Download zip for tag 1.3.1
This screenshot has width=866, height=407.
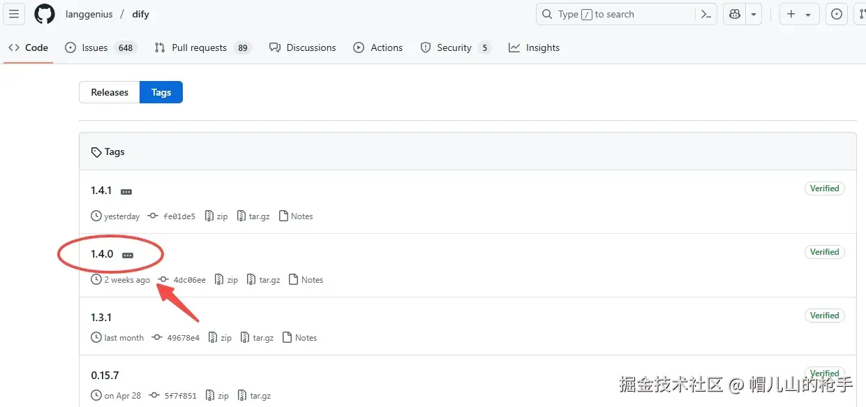coord(221,338)
